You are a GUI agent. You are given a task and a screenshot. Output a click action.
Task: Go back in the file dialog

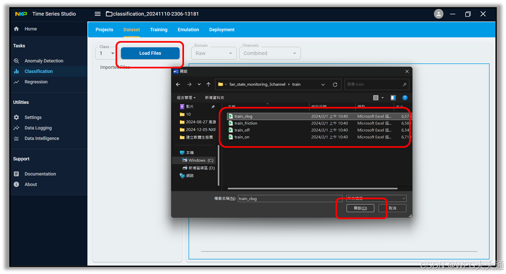click(178, 84)
